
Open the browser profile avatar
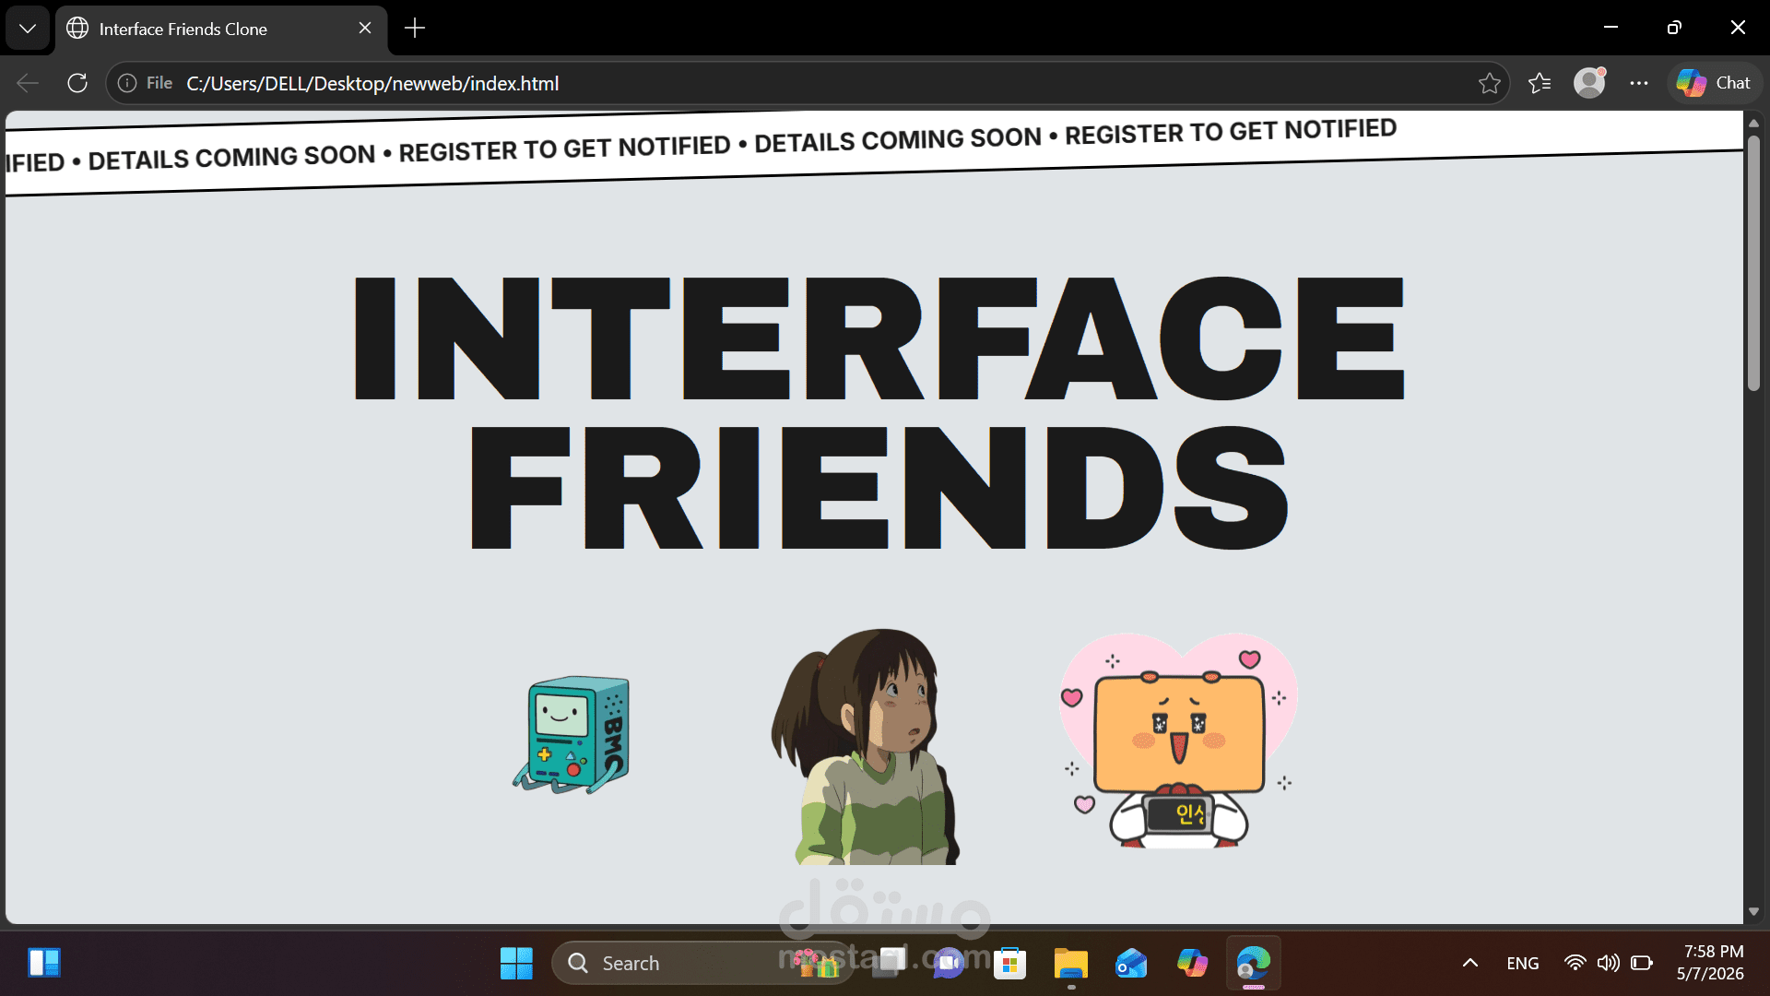point(1589,83)
